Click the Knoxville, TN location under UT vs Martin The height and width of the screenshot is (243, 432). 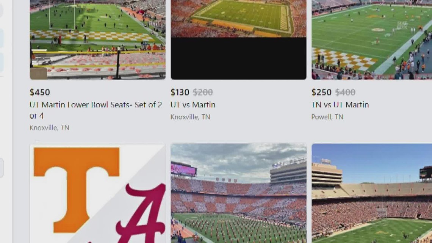[190, 117]
